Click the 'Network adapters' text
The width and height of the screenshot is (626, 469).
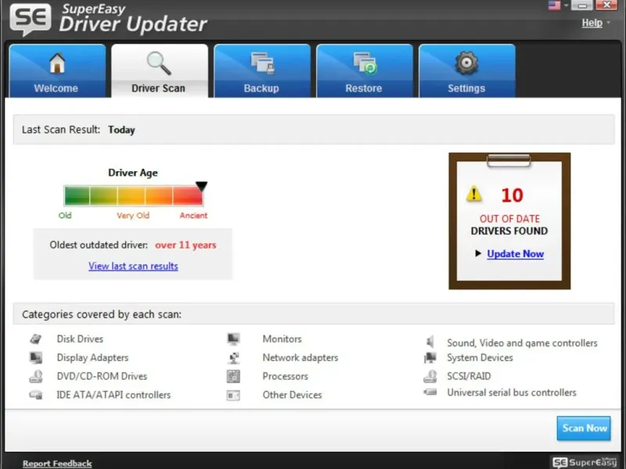(x=300, y=358)
